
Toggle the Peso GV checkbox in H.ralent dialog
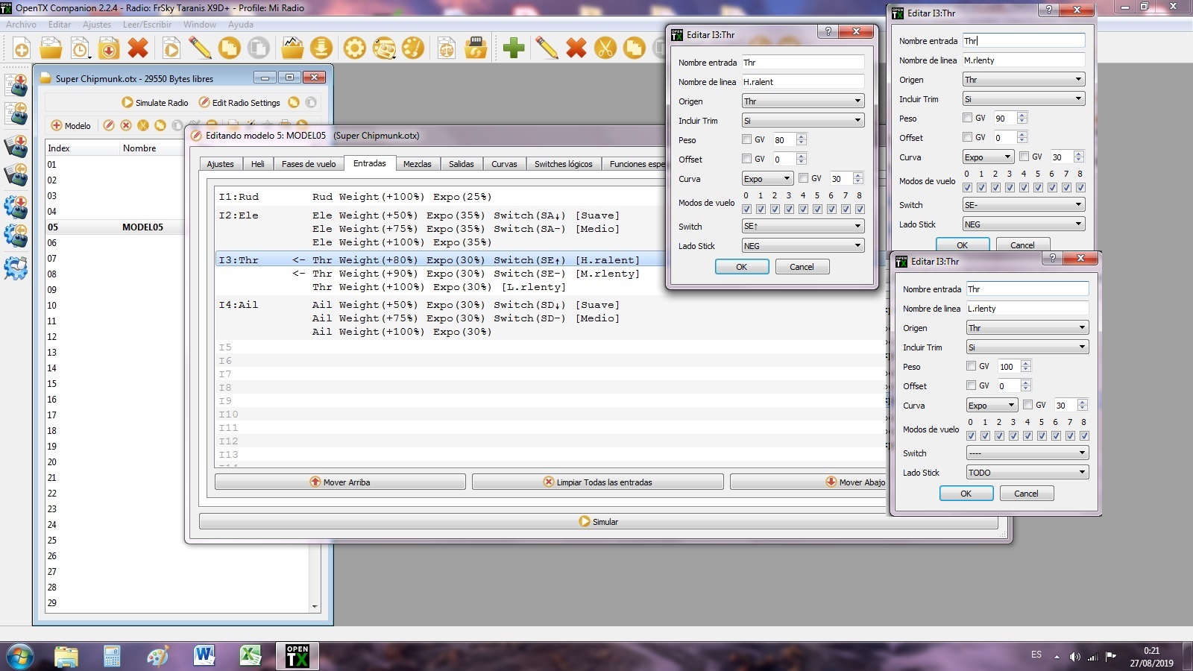tap(746, 139)
